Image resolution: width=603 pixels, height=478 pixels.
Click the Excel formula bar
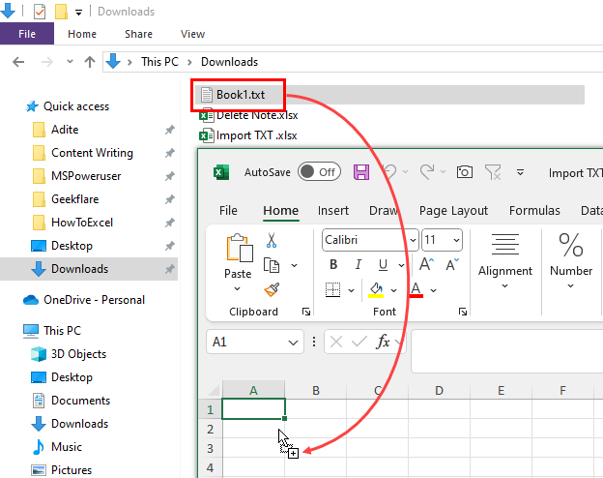coord(507,351)
